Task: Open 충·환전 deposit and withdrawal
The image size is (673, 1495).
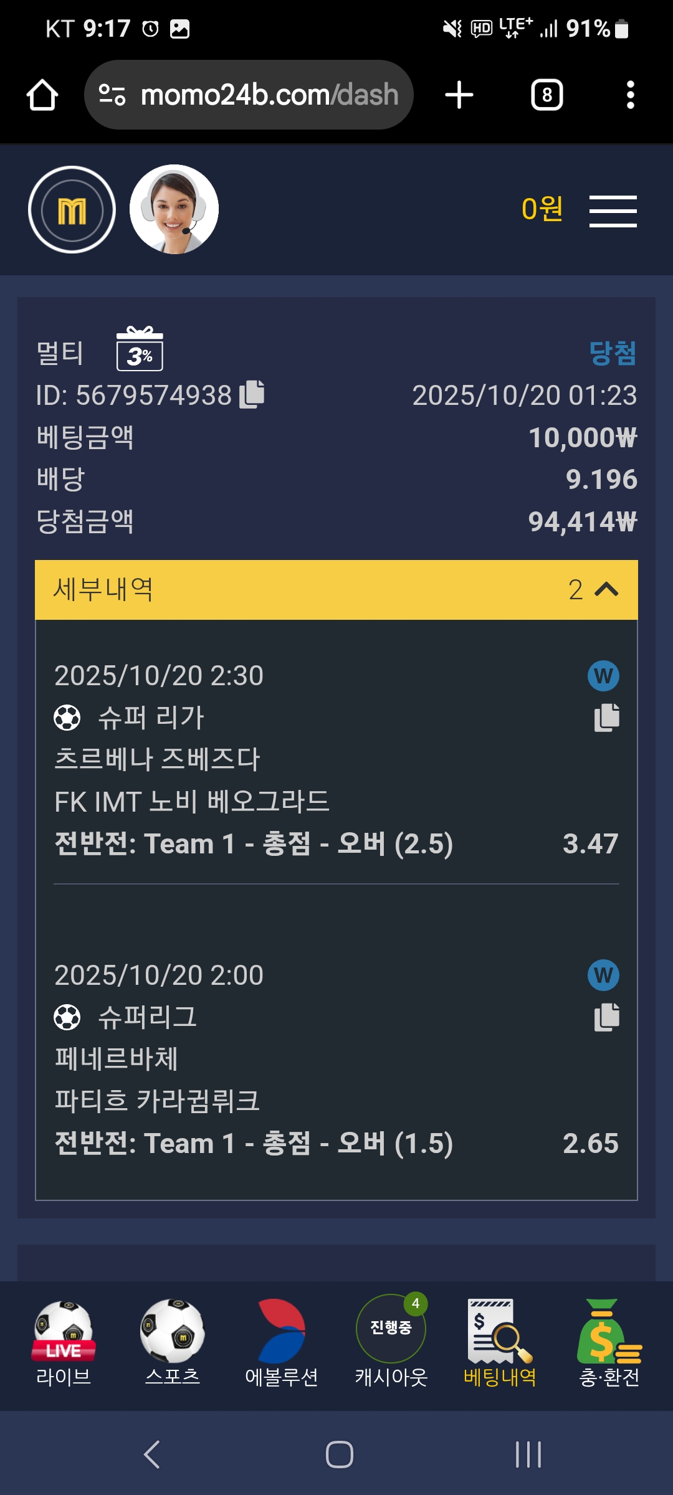Action: [609, 1342]
